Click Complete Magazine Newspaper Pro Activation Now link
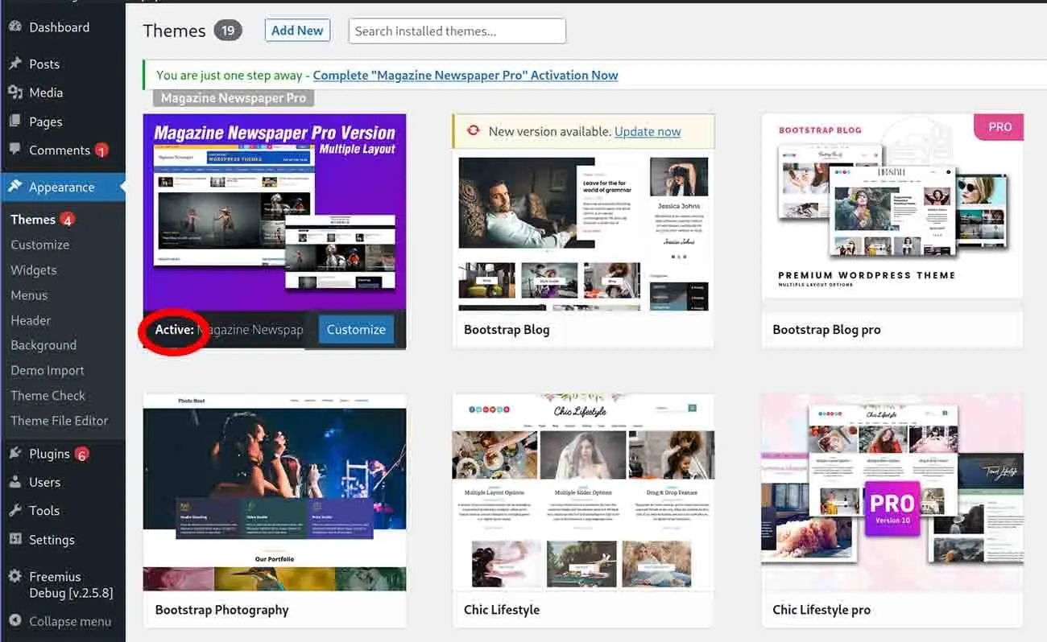 [x=466, y=75]
